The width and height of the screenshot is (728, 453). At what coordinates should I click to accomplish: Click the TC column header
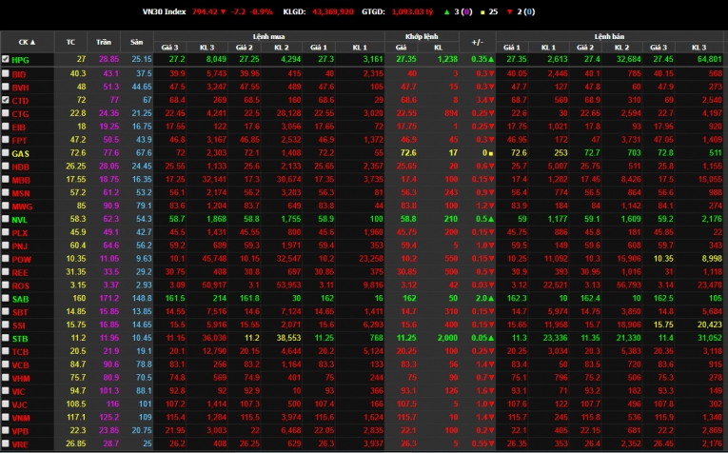[70, 42]
